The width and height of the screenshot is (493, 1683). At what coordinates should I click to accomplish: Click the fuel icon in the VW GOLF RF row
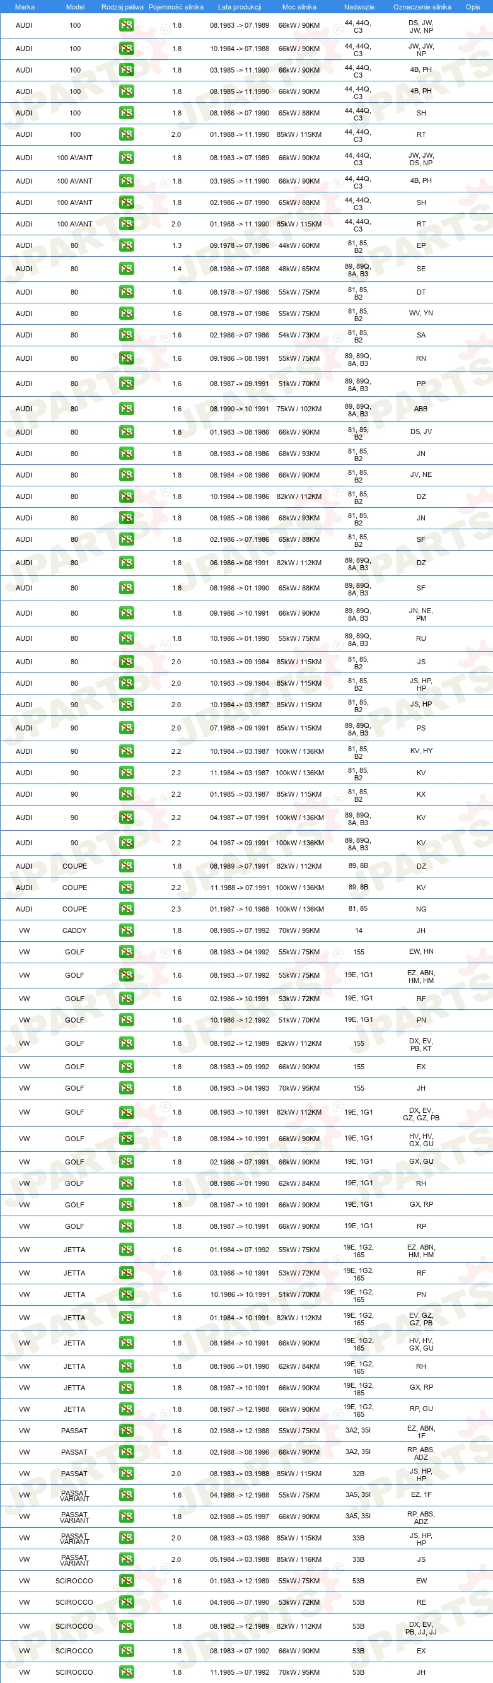tap(127, 999)
